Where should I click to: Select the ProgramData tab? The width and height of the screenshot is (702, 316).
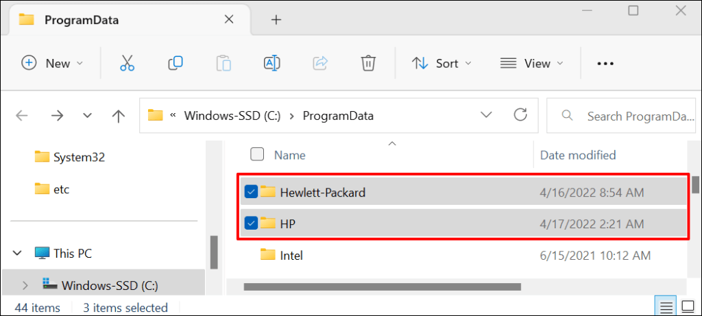(81, 20)
